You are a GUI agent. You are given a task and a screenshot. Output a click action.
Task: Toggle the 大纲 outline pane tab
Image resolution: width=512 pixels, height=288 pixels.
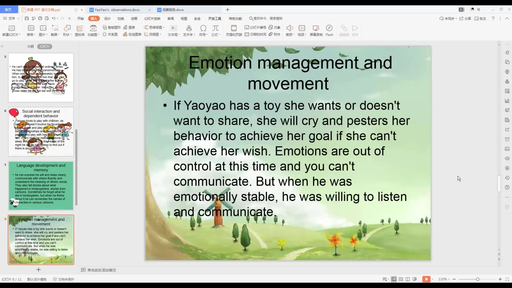tap(30, 46)
